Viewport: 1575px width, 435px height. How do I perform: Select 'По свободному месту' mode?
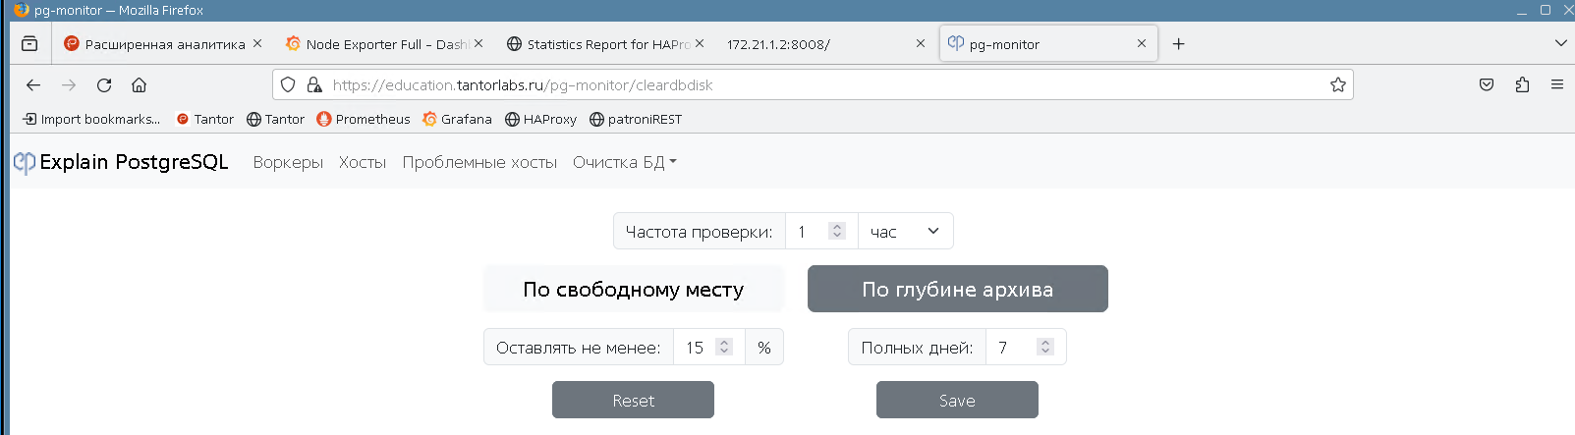pyautogui.click(x=633, y=290)
